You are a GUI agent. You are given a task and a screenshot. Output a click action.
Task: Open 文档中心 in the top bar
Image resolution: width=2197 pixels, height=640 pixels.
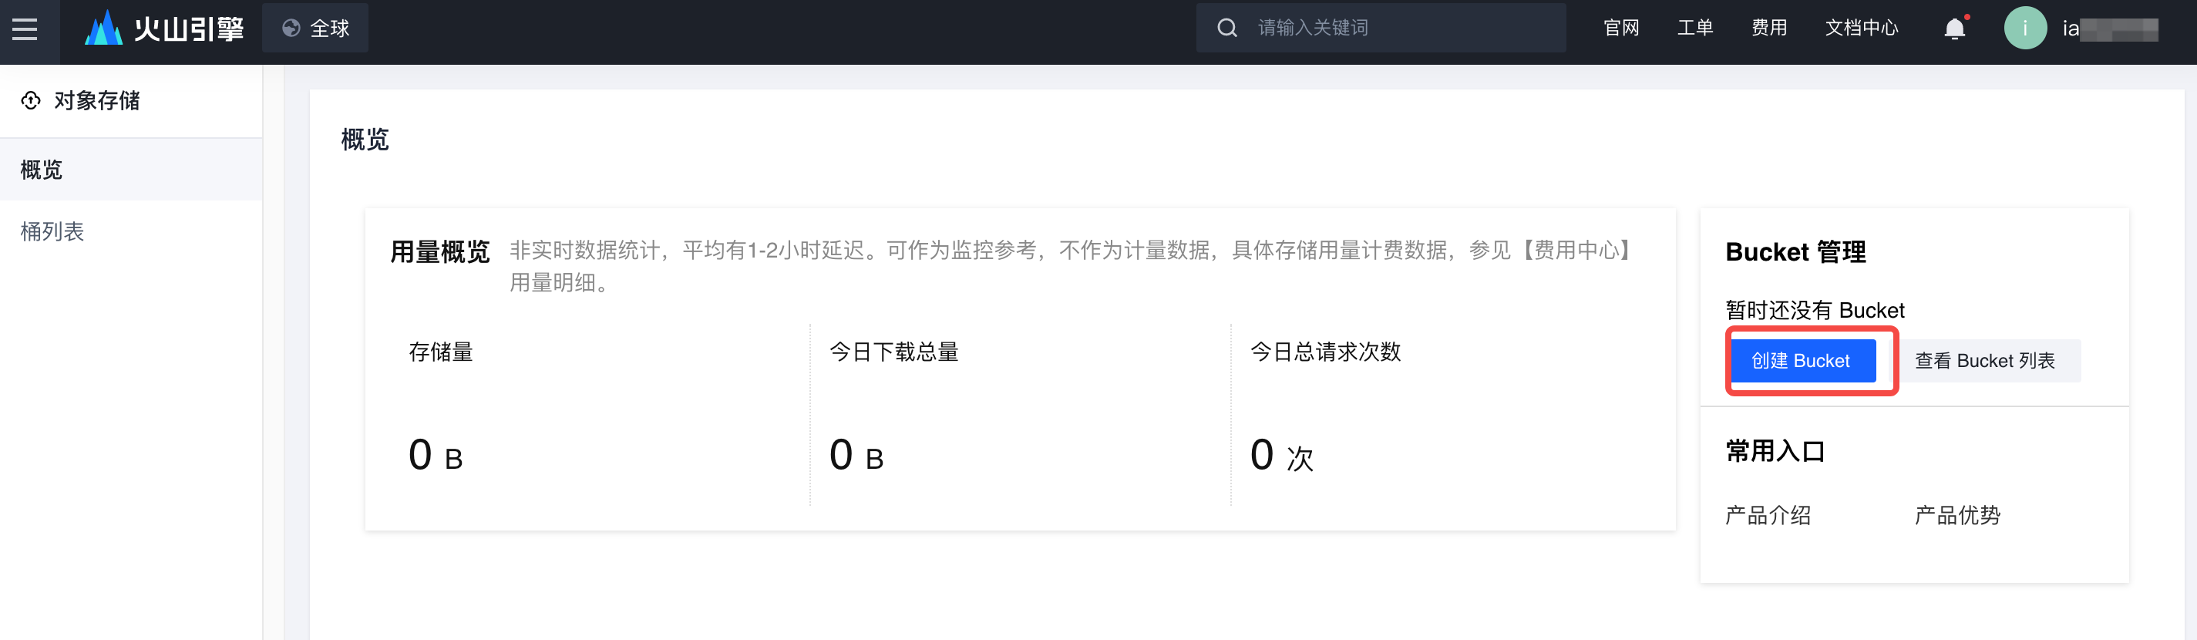coord(1861,29)
